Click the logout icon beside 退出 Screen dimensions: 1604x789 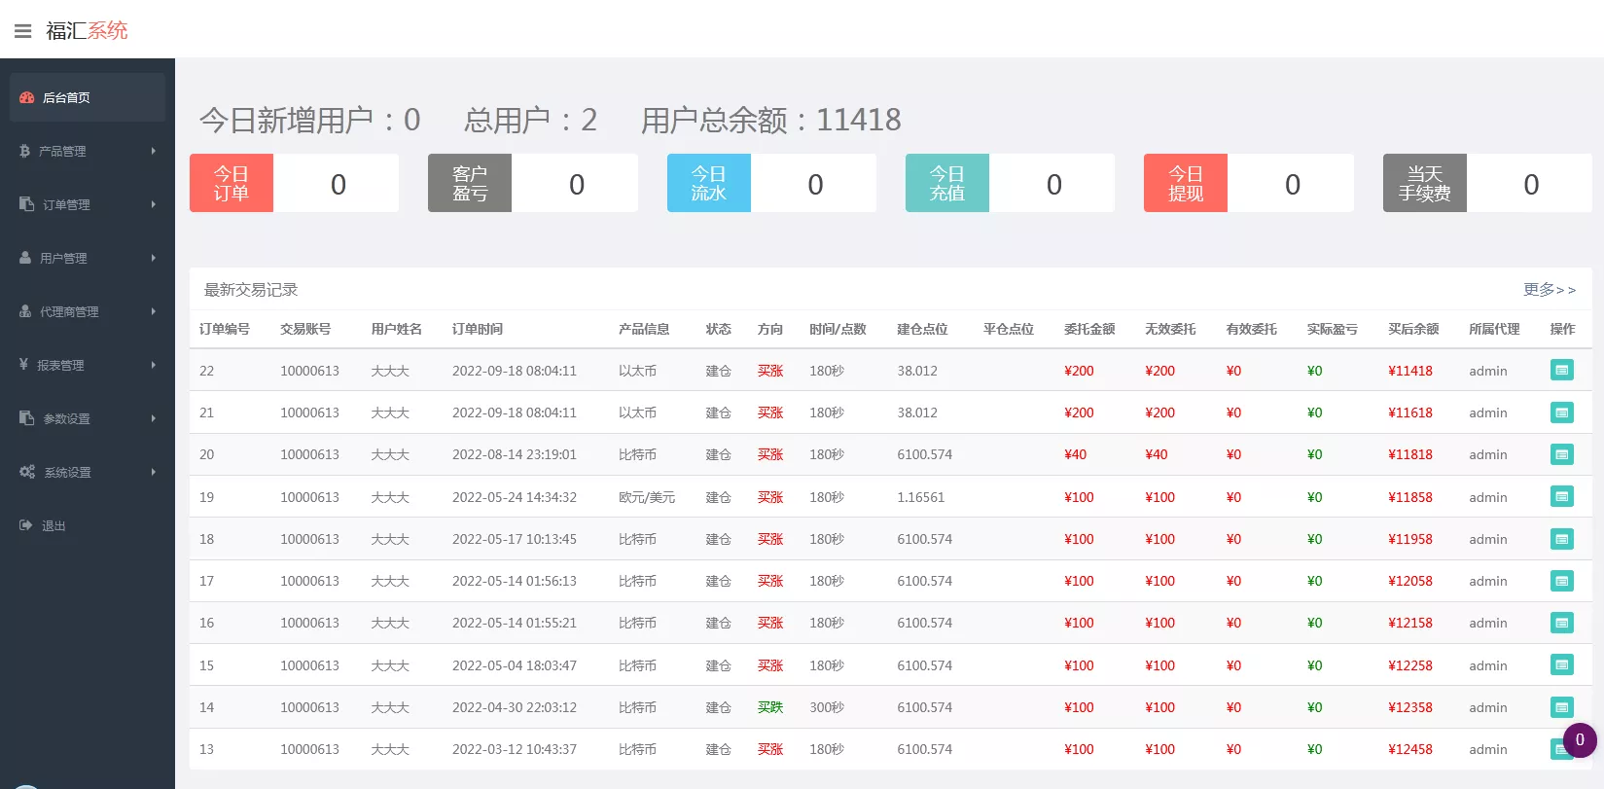[26, 525]
